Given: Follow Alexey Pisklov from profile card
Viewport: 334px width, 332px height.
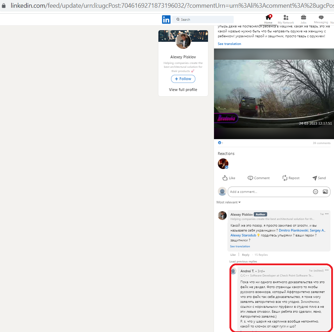Looking at the screenshot, I should pyautogui.click(x=183, y=79).
